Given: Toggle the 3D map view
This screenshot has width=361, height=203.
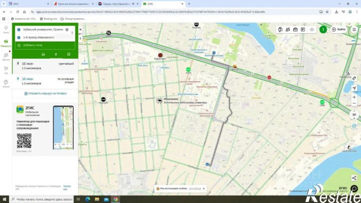Looking at the screenshot, I should coord(354,114).
